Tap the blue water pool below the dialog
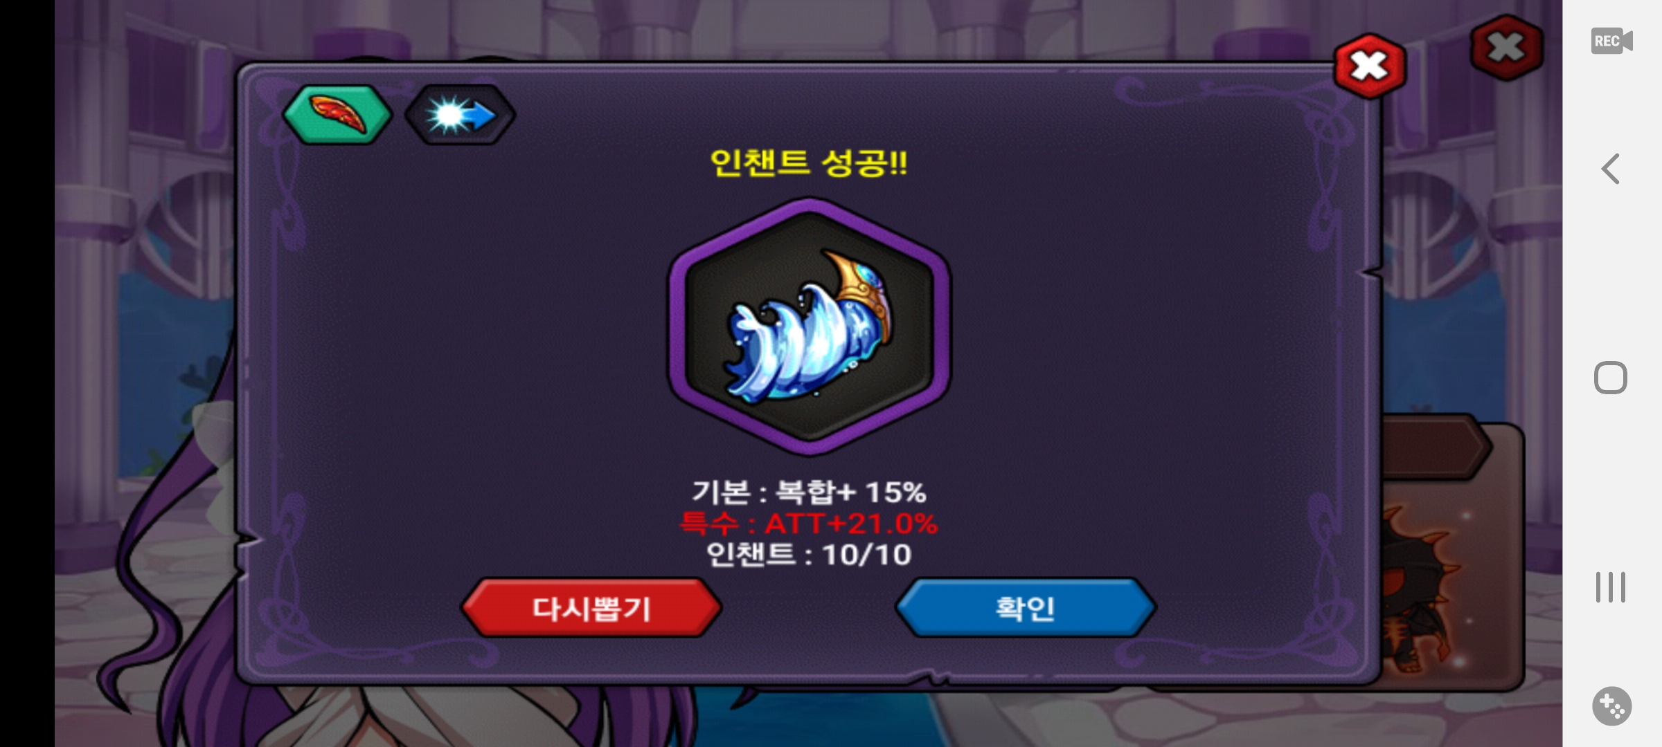Image resolution: width=1662 pixels, height=747 pixels. (817, 716)
